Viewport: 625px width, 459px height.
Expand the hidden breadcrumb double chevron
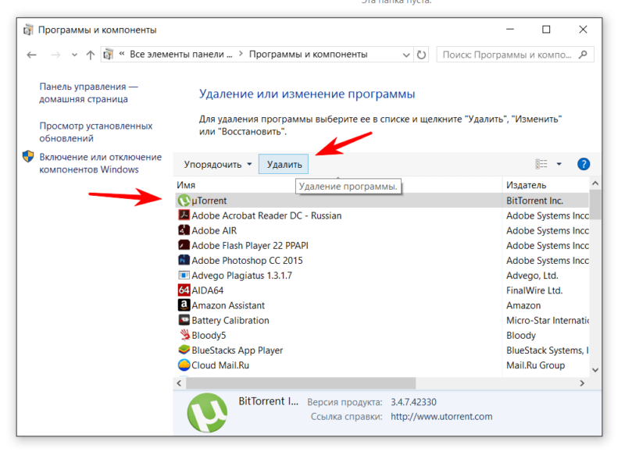(x=122, y=54)
